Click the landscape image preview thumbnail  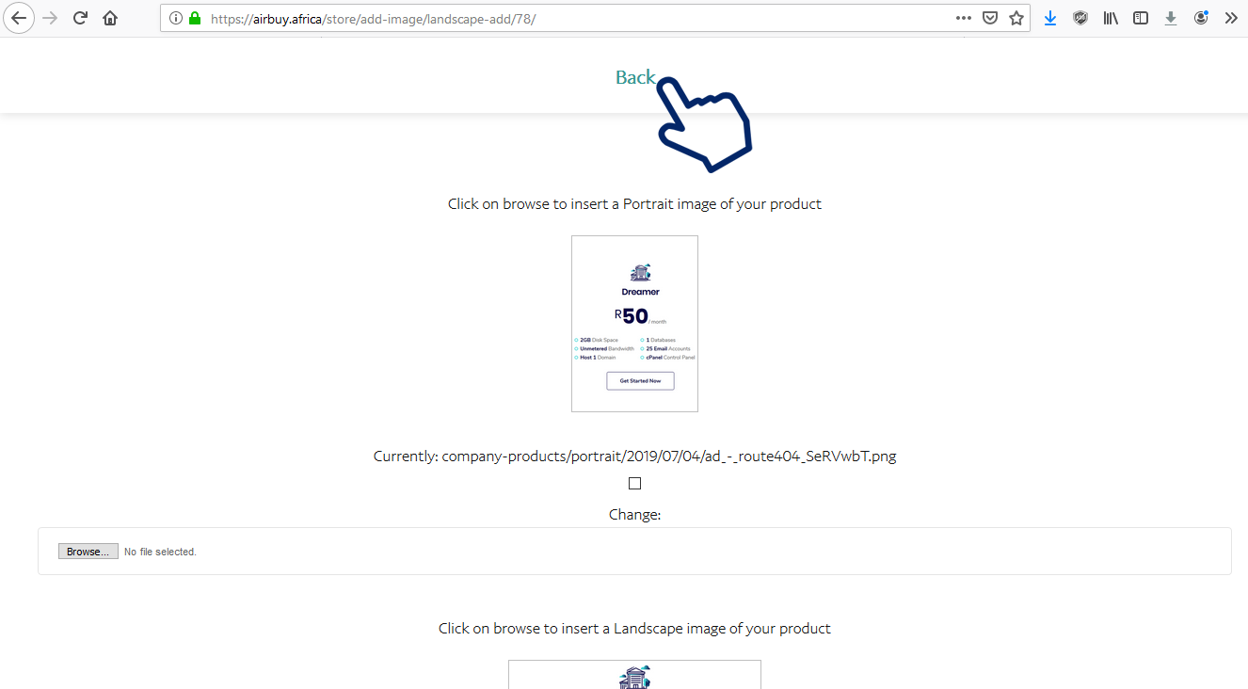pos(634,675)
